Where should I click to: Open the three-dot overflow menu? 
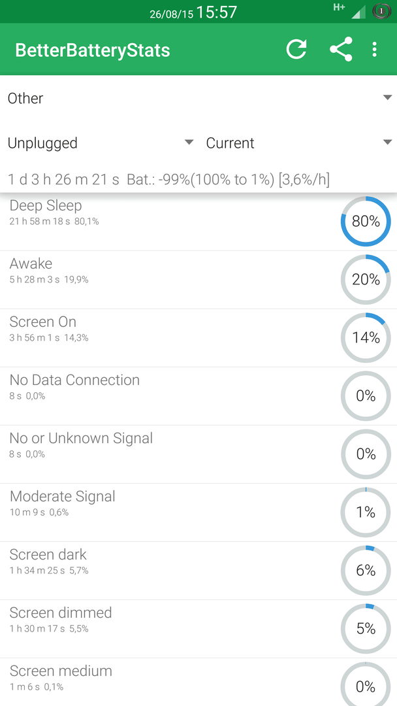point(374,49)
